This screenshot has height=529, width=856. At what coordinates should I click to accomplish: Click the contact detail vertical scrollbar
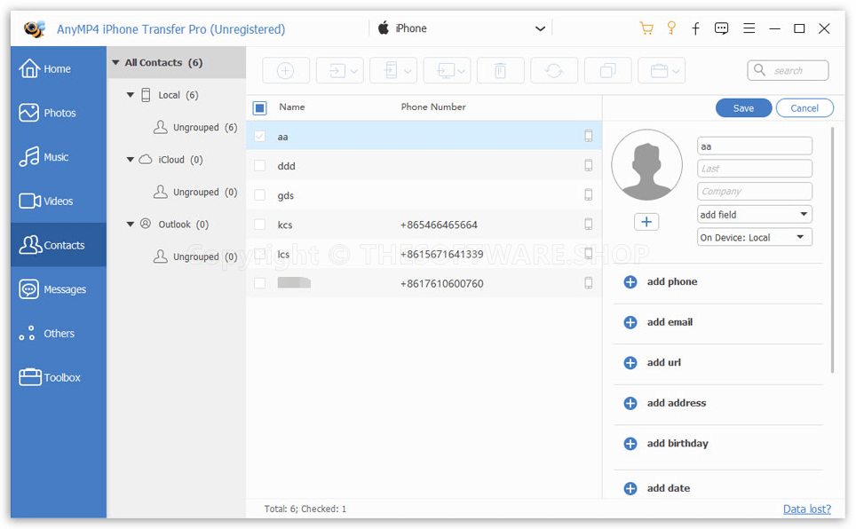pos(832,250)
